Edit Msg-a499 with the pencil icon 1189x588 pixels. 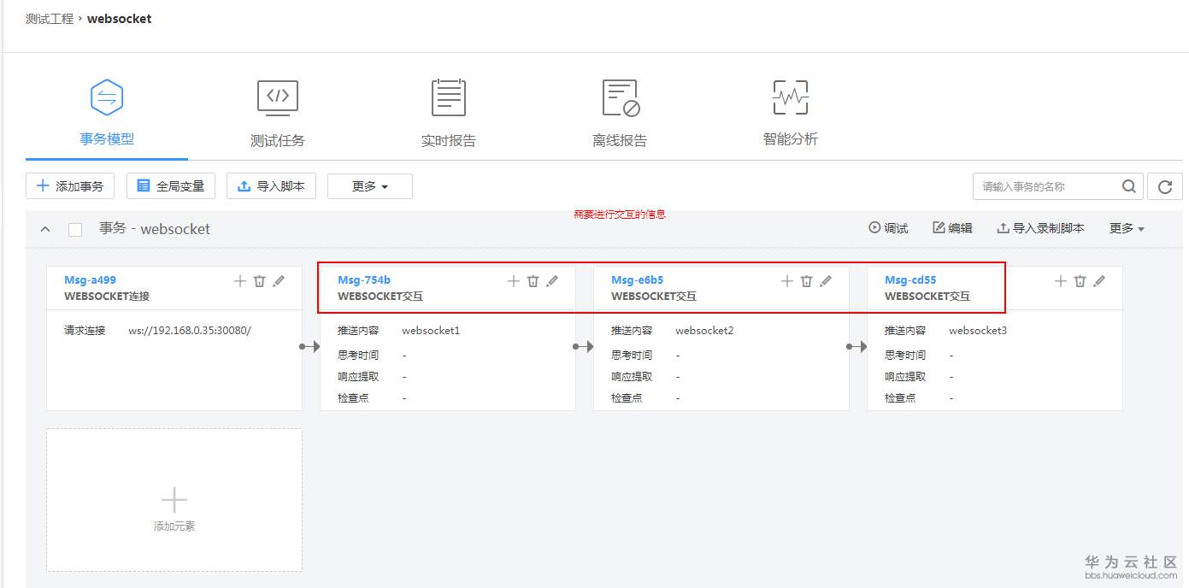click(x=279, y=280)
